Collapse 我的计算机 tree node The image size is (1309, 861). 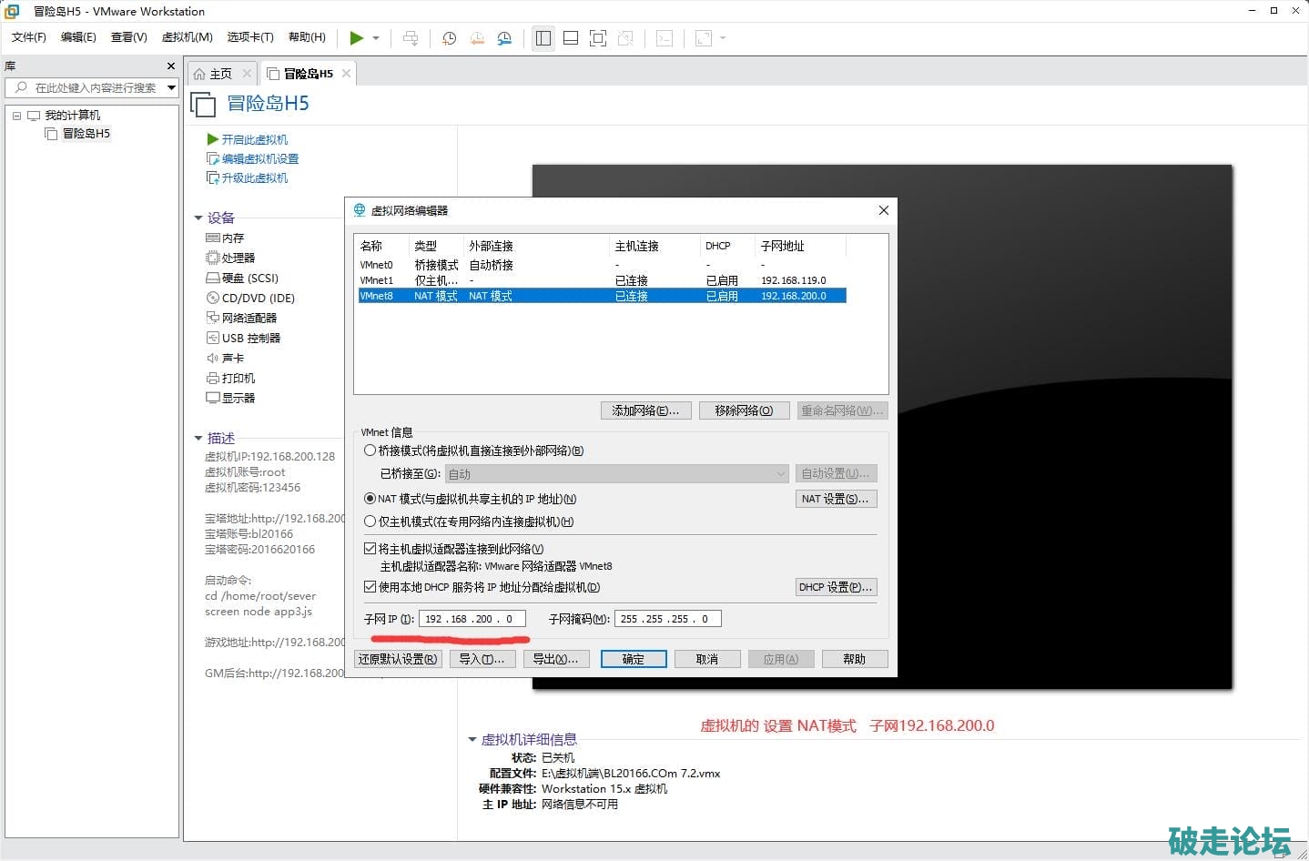click(x=16, y=116)
